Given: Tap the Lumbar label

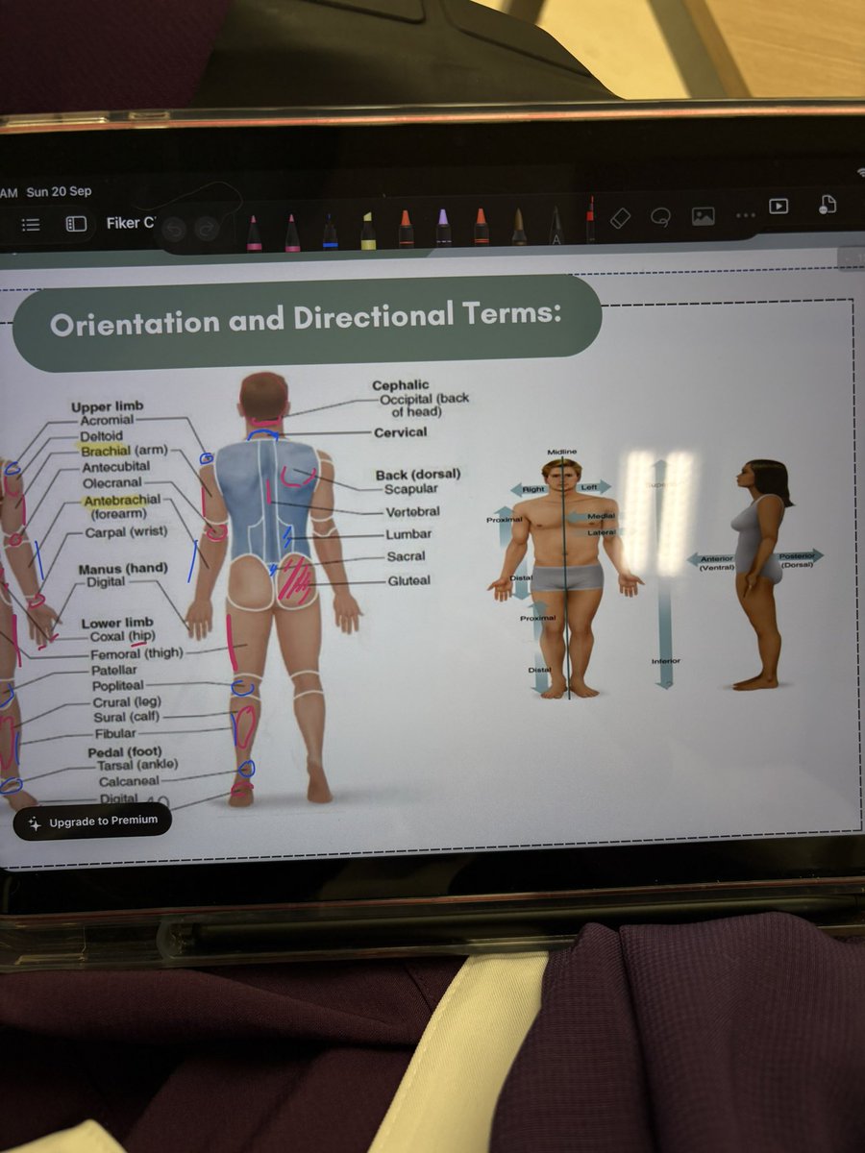Looking at the screenshot, I should point(408,534).
